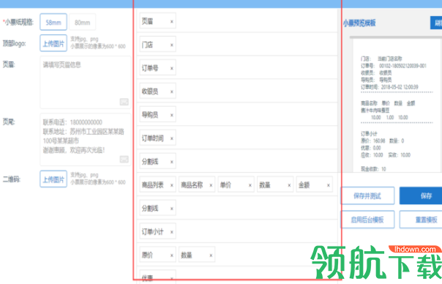Viewport: 442px width, 284px height.
Task: Select the 订单小计 field tag
Action: [x=157, y=231]
